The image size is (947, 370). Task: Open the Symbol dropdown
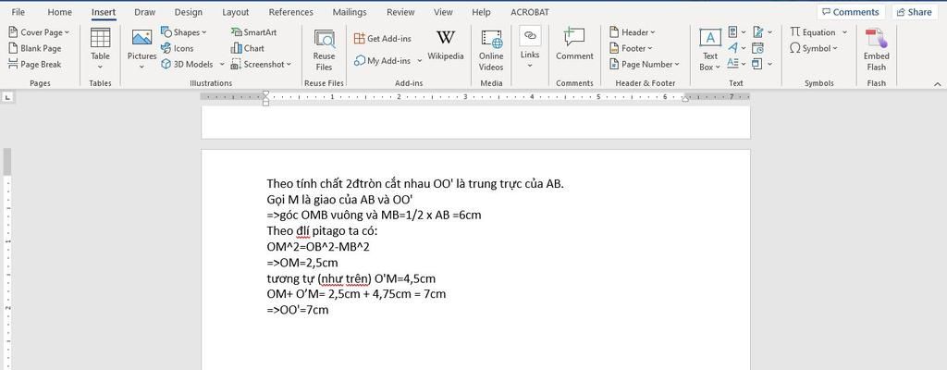[x=814, y=48]
